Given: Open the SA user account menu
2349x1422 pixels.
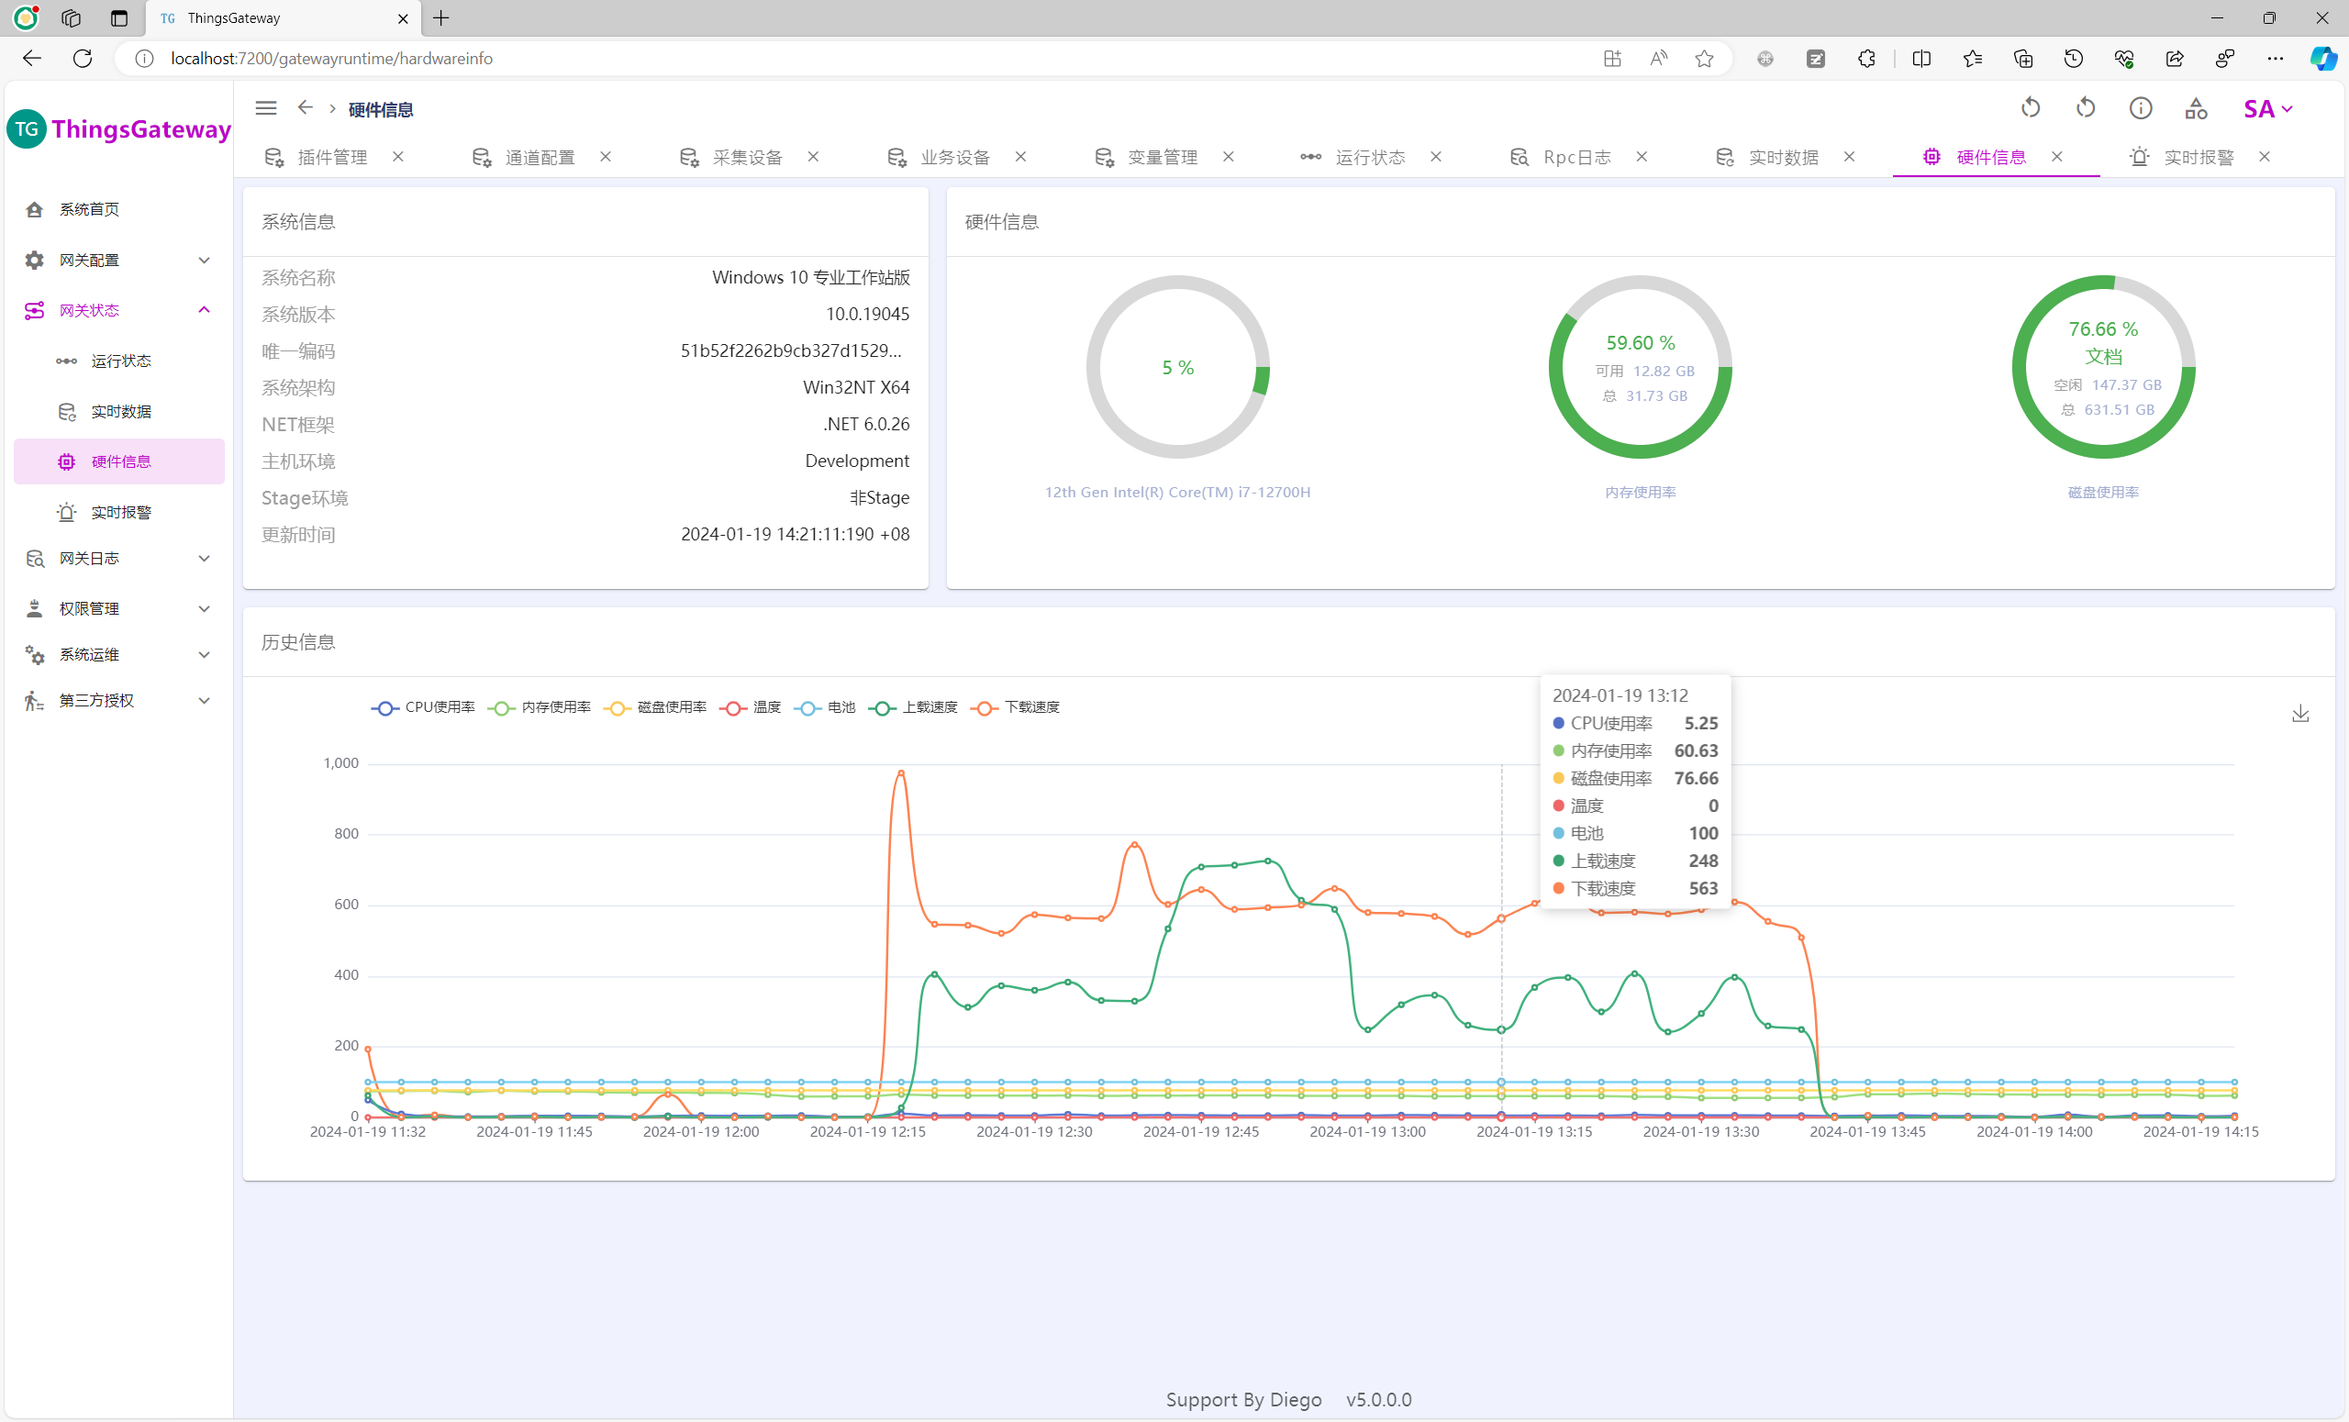Looking at the screenshot, I should pyautogui.click(x=2267, y=108).
